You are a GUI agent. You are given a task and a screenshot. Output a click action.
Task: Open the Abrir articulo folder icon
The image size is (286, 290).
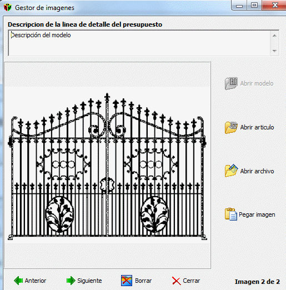click(231, 127)
